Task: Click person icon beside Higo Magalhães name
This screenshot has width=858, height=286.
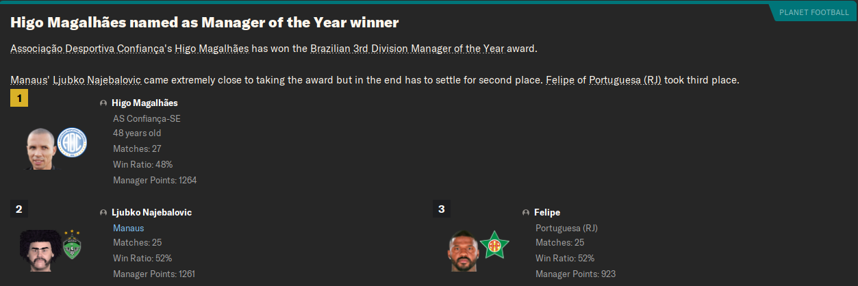Action: (x=103, y=103)
